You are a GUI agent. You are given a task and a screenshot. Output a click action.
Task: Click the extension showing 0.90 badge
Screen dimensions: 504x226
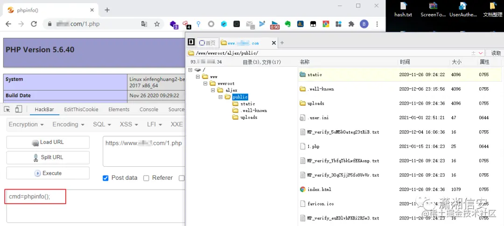(275, 25)
